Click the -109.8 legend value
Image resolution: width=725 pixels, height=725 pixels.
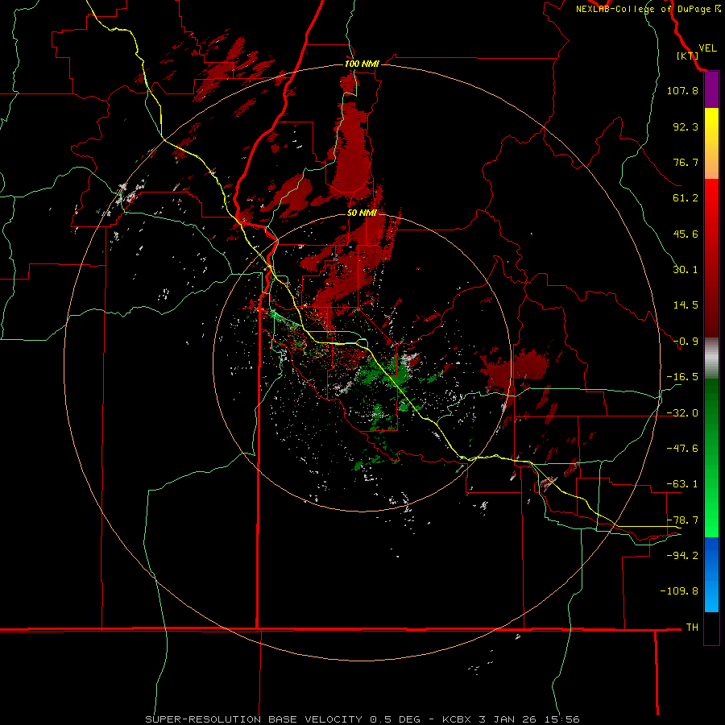(x=679, y=591)
